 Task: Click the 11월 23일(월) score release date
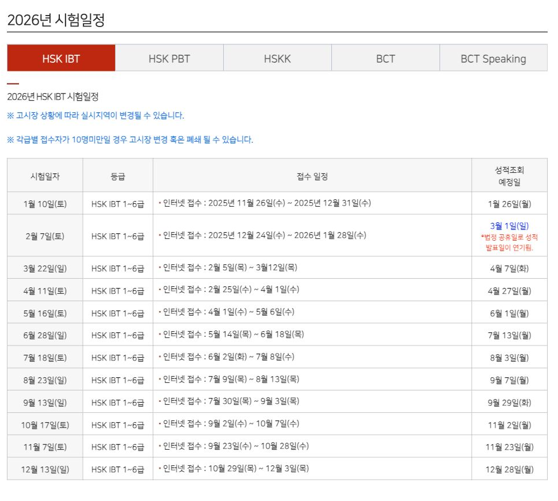pyautogui.click(x=509, y=447)
